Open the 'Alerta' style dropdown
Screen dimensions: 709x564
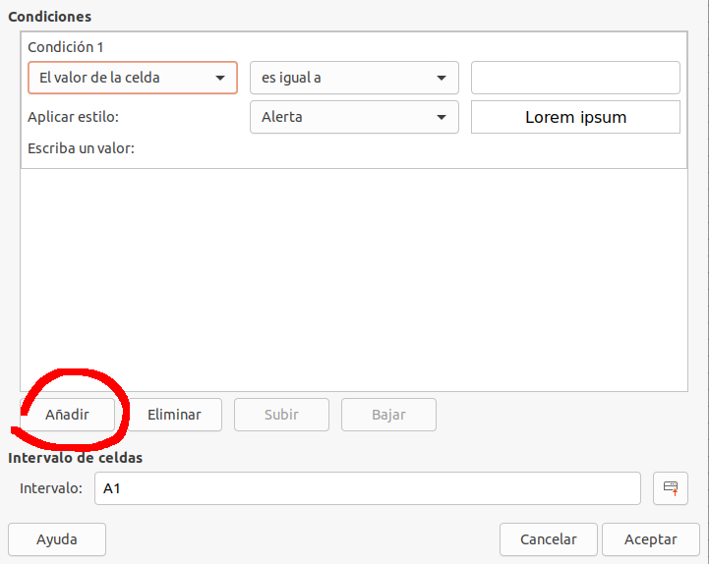(354, 117)
